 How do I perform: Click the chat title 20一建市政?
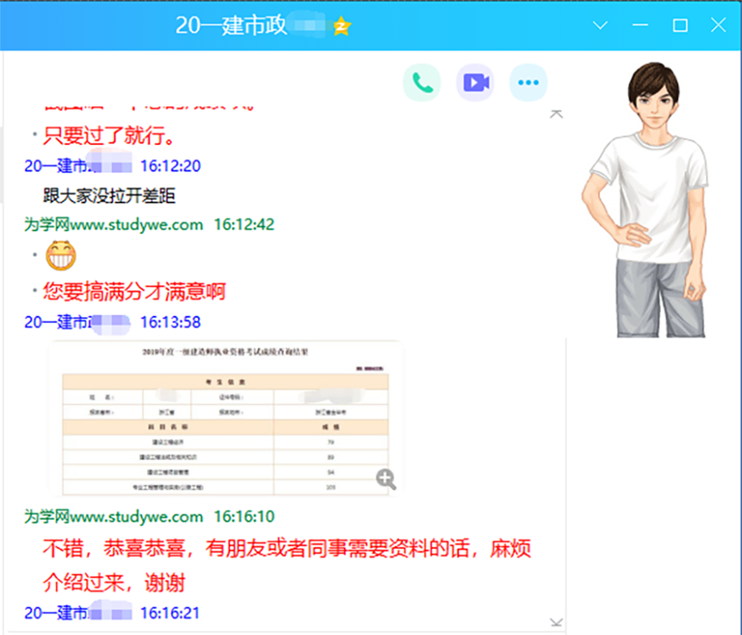[231, 26]
